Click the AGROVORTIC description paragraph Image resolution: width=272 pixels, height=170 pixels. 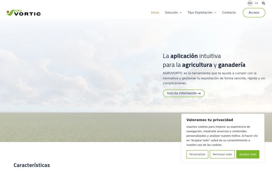pos(214,78)
